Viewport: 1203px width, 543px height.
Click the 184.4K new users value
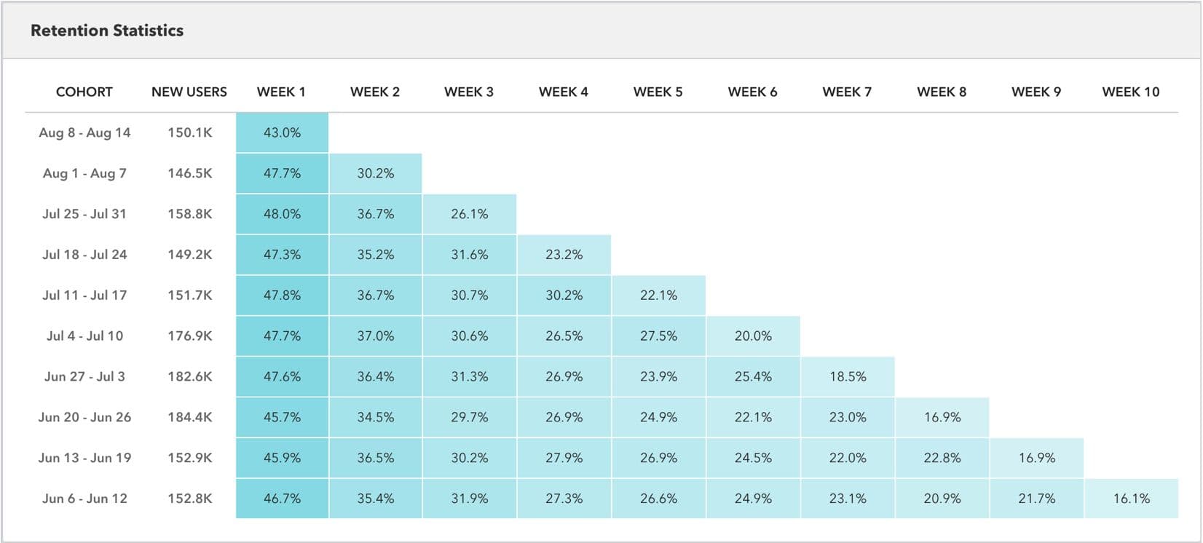pos(190,417)
